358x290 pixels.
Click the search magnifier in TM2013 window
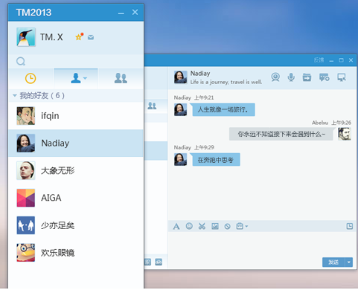pyautogui.click(x=21, y=61)
